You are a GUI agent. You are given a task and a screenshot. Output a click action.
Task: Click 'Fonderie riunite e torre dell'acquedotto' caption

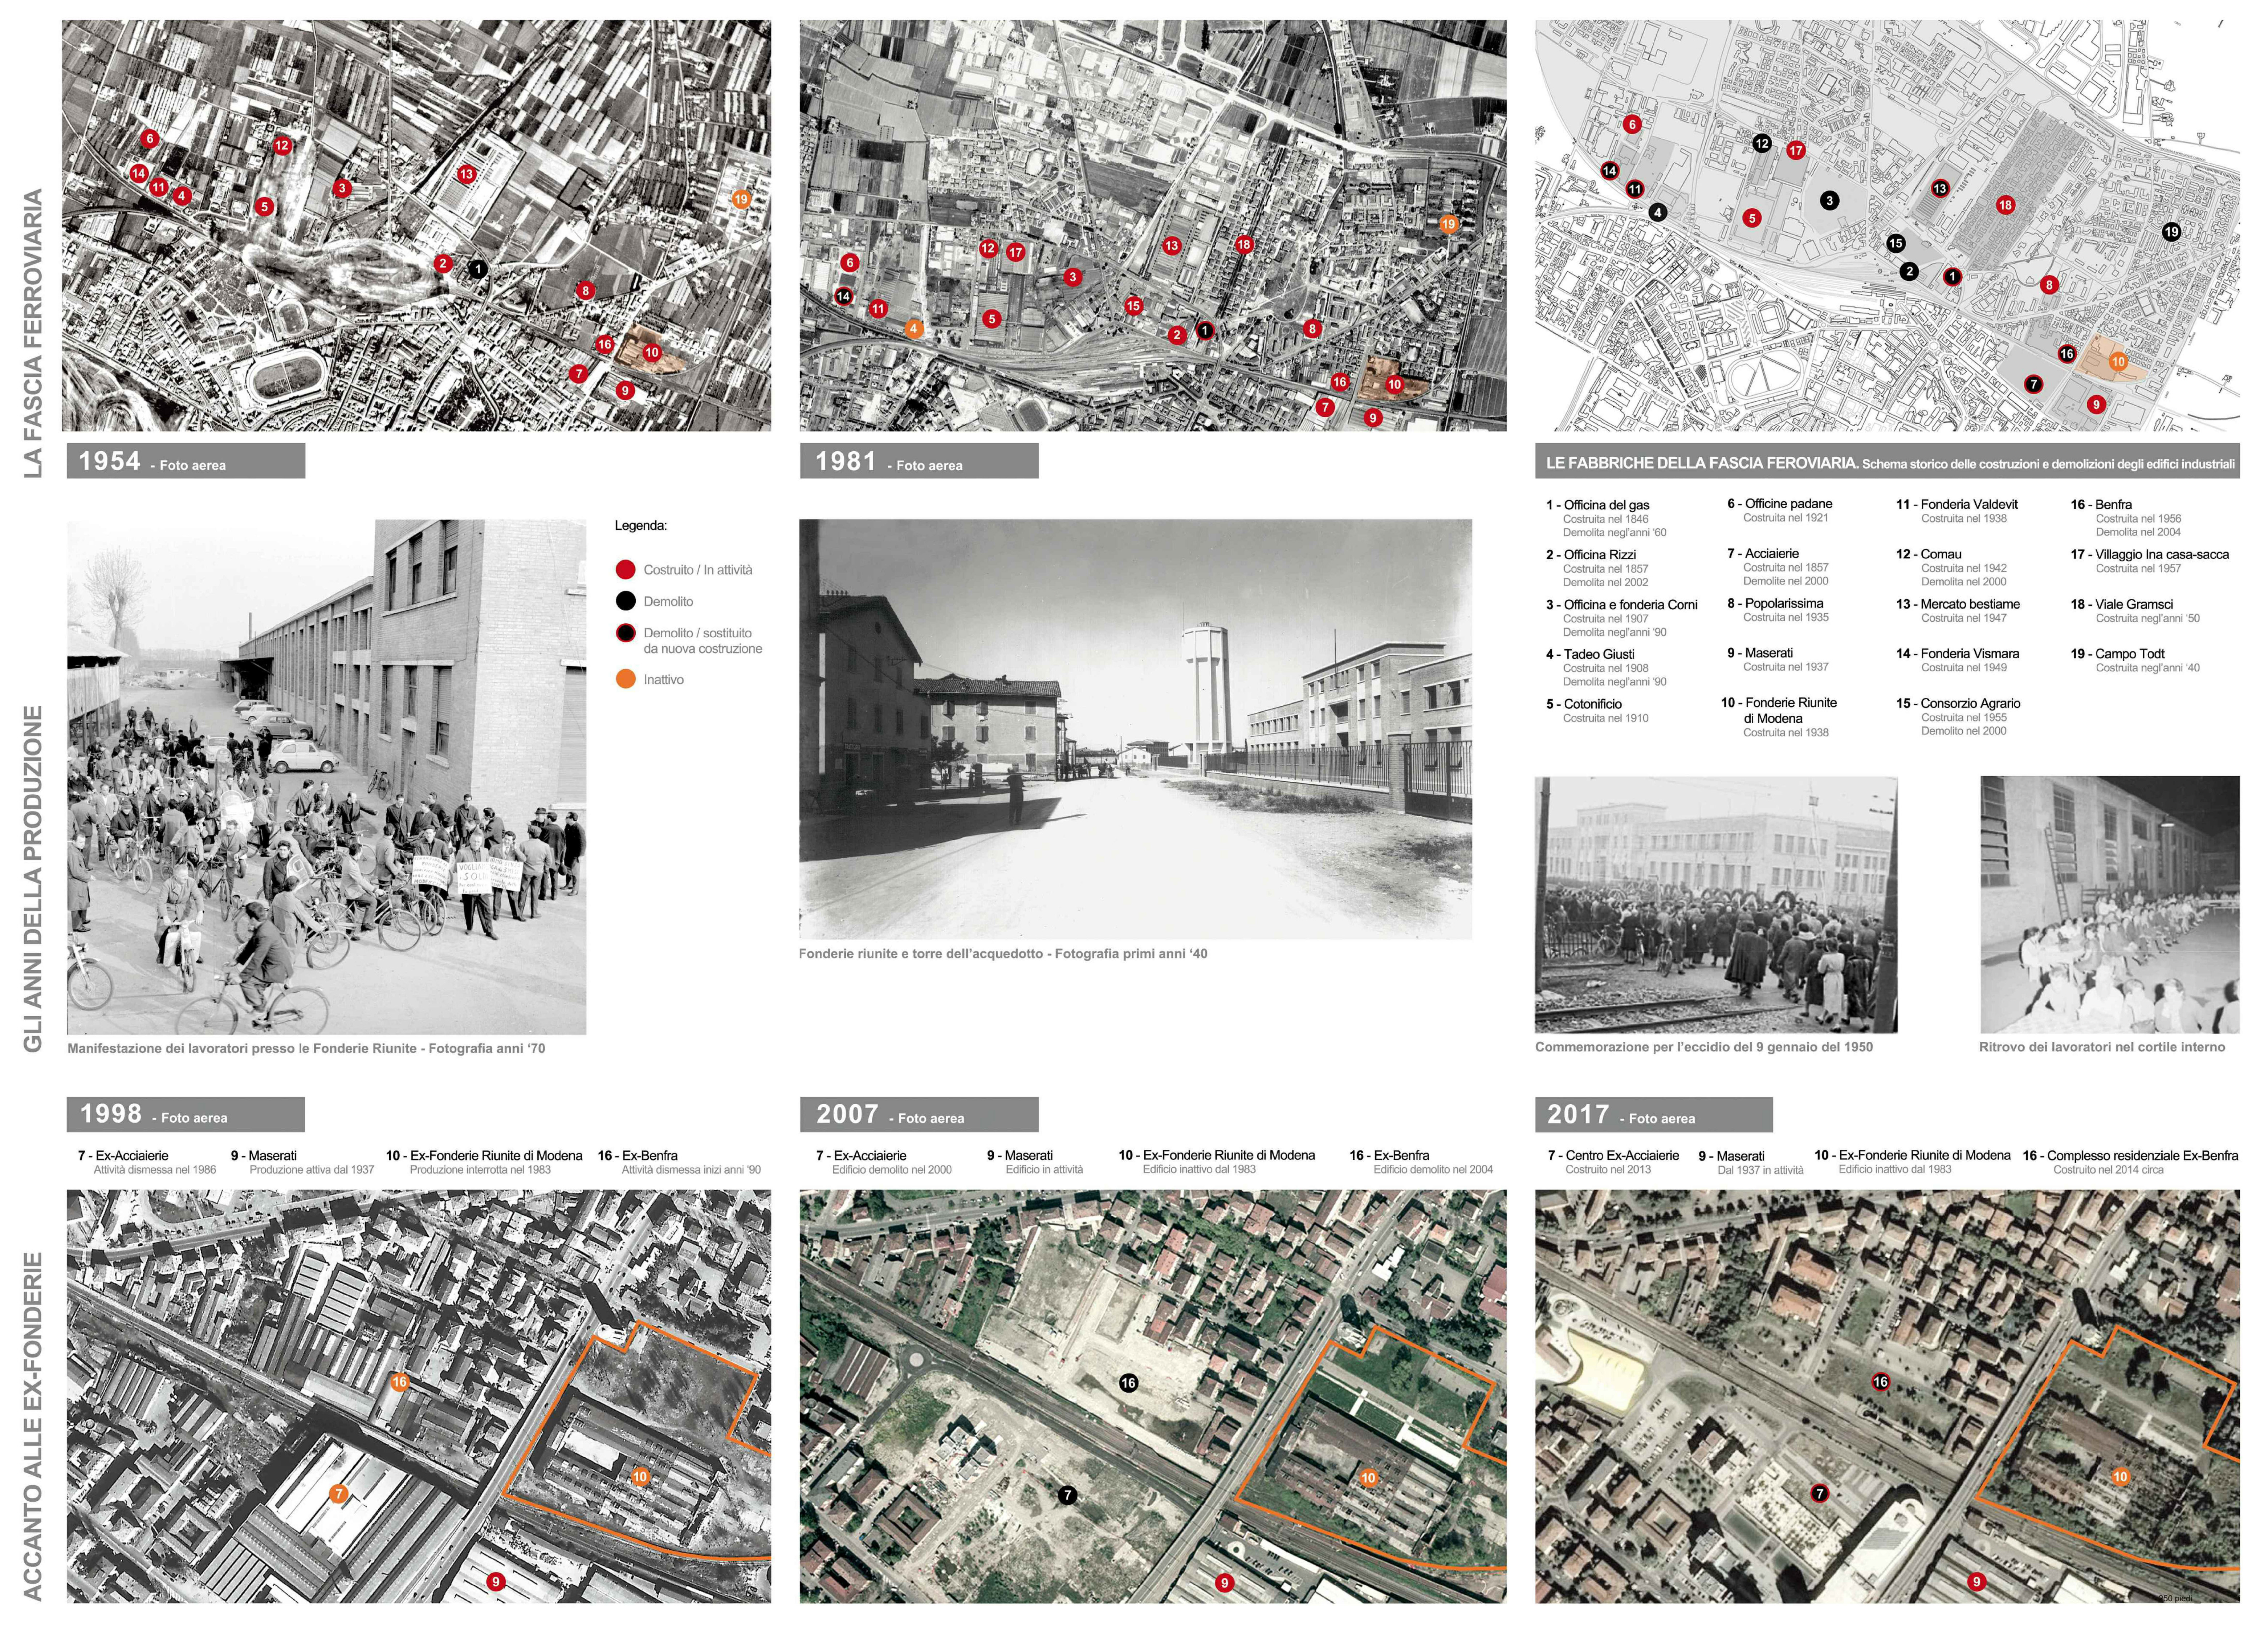click(1003, 954)
